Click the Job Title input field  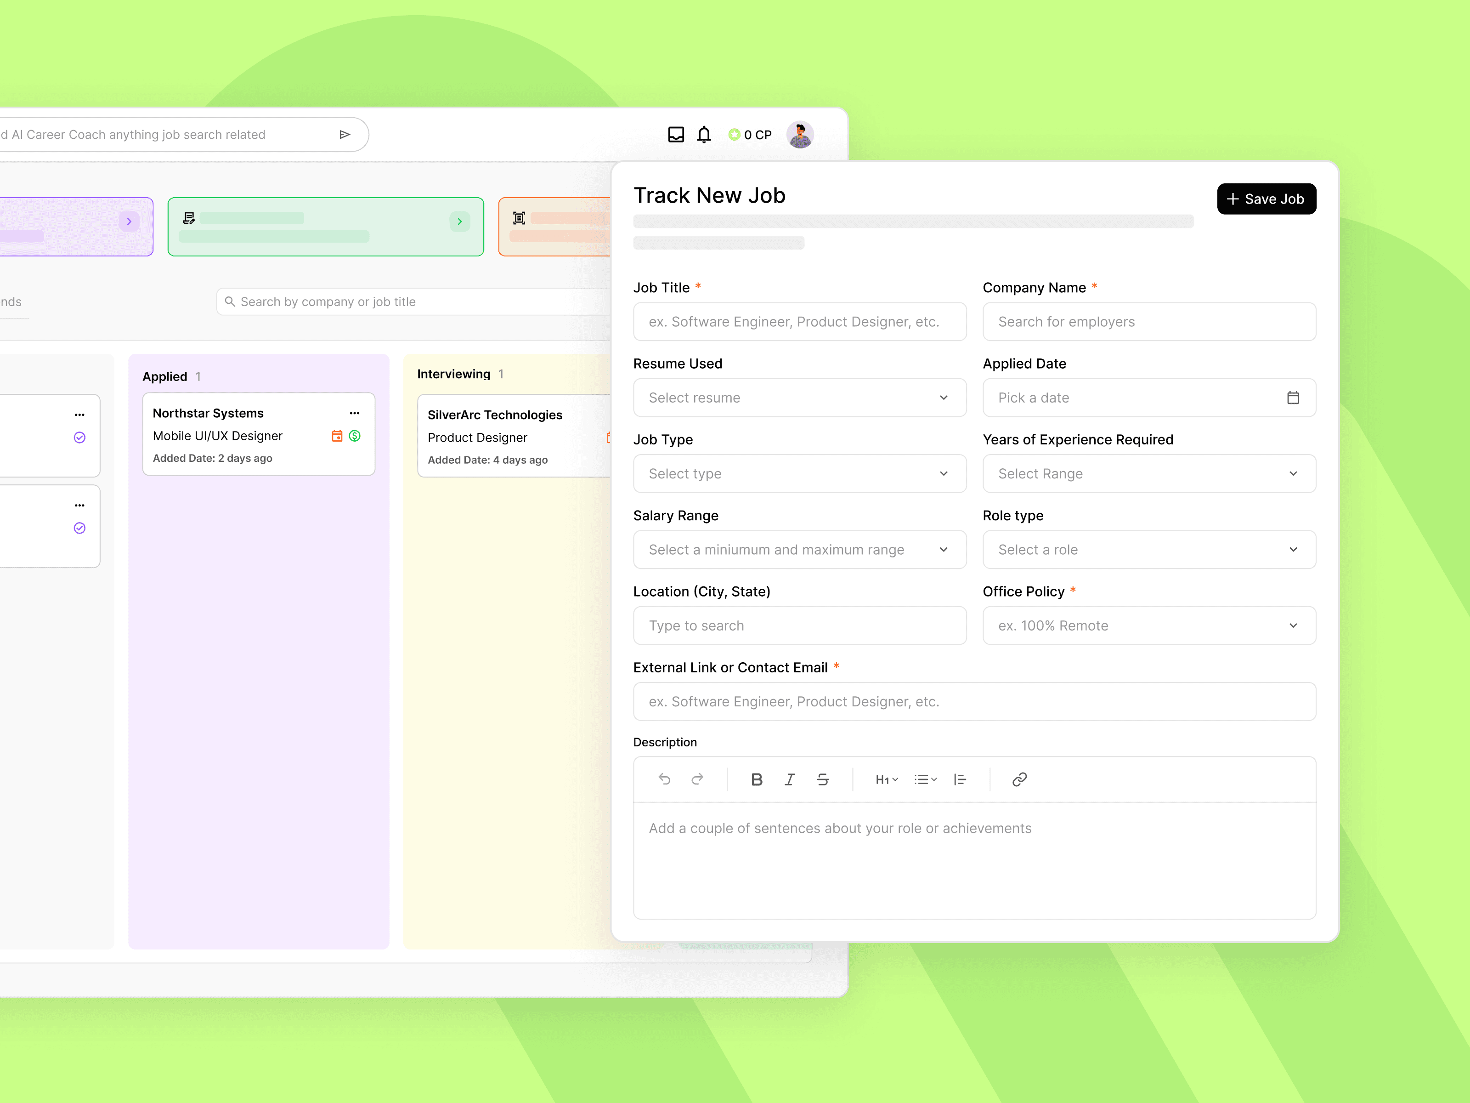pos(799,322)
